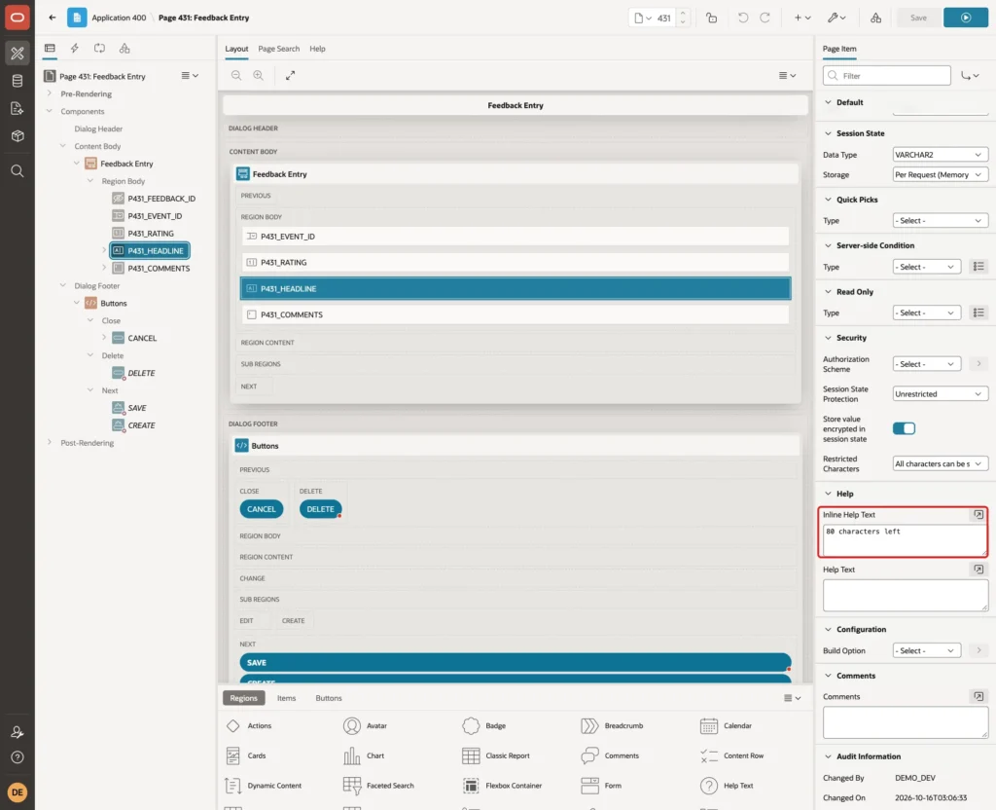The height and width of the screenshot is (810, 996).
Task: Open the Build Option dropdown
Action: point(926,651)
